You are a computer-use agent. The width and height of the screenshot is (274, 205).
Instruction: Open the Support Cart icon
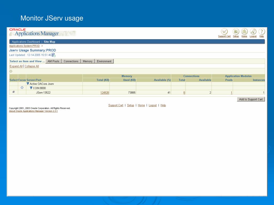pos(224,32)
